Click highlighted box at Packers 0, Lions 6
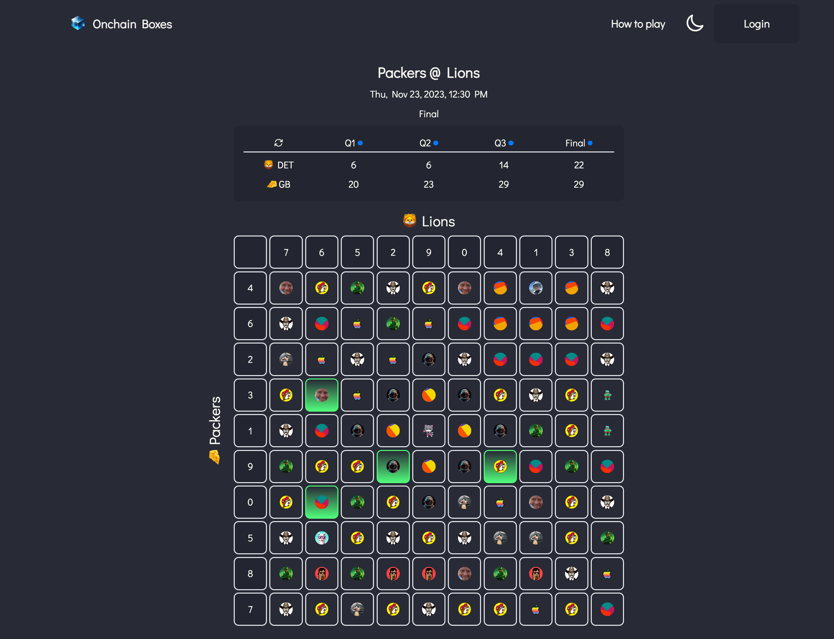Screen dimensions: 834x639 pyautogui.click(x=321, y=502)
